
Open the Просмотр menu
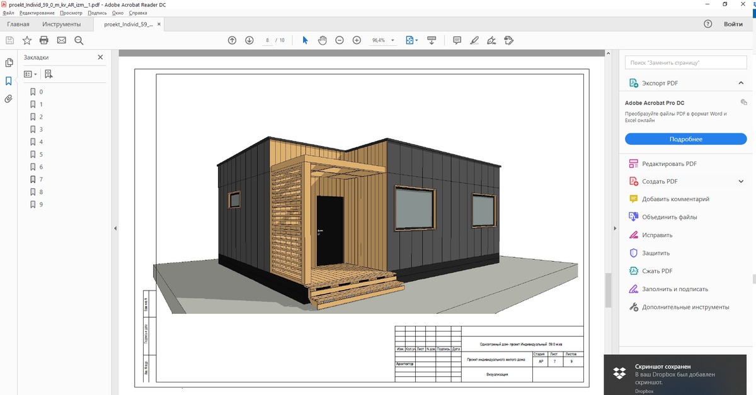(x=71, y=13)
